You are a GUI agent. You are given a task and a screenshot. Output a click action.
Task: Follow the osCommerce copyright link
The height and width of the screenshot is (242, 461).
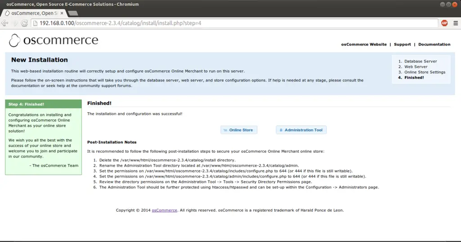pos(164,210)
